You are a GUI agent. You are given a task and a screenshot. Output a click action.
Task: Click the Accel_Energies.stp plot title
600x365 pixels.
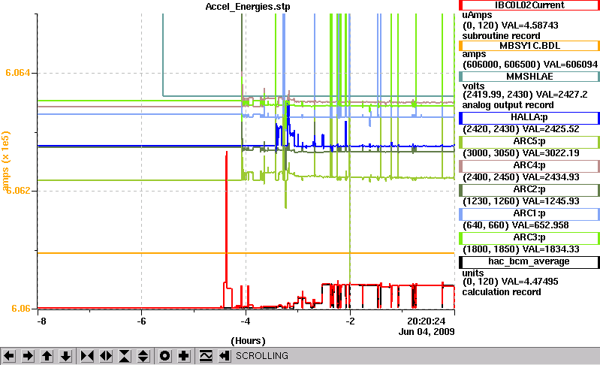(248, 7)
